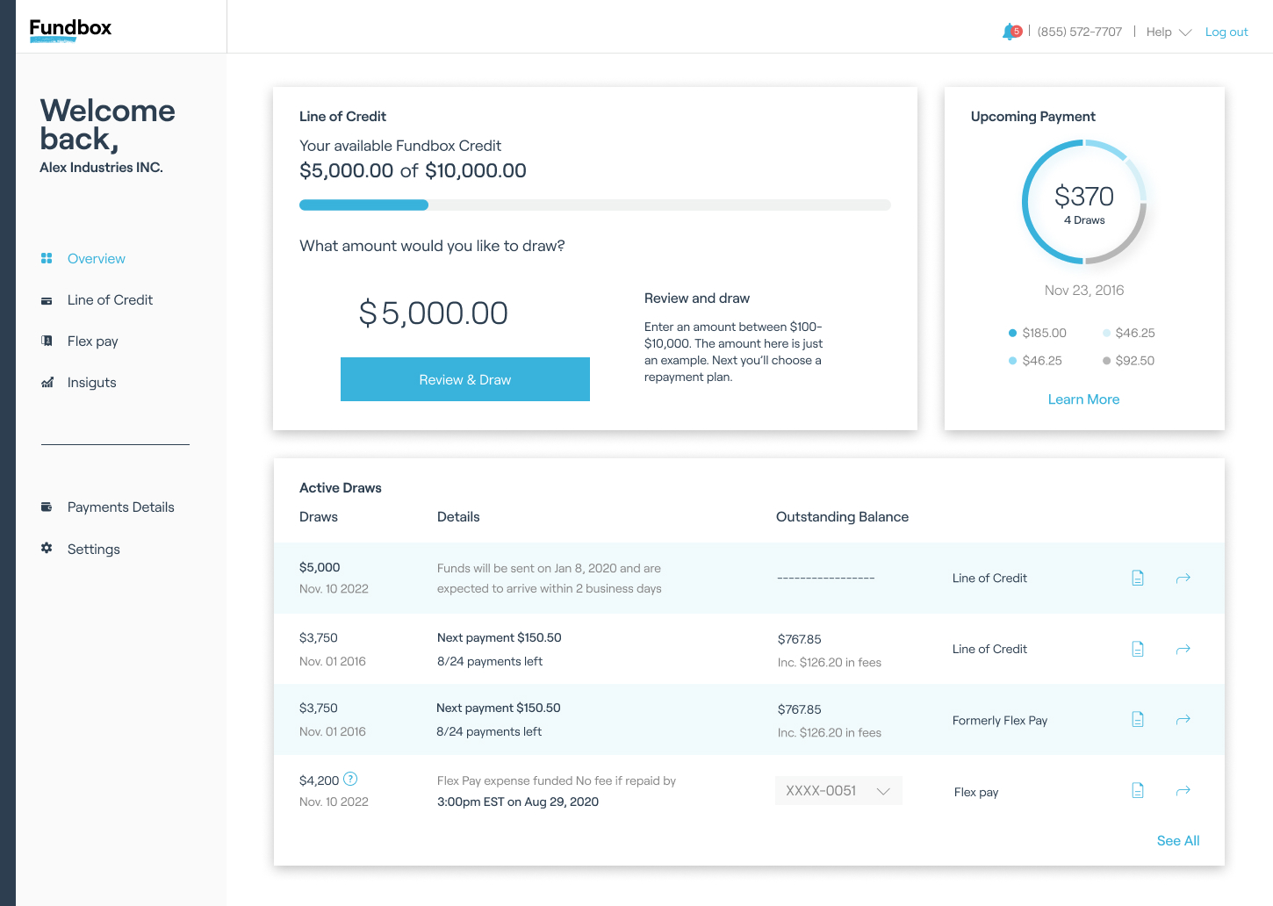Open the XXXX-0051 account dropdown
1273x906 pixels.
click(x=838, y=791)
